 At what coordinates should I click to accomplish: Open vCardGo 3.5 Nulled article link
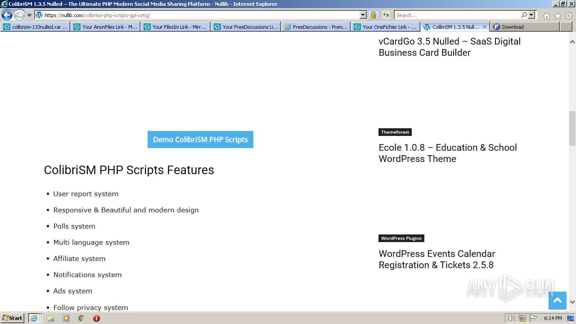(x=450, y=47)
